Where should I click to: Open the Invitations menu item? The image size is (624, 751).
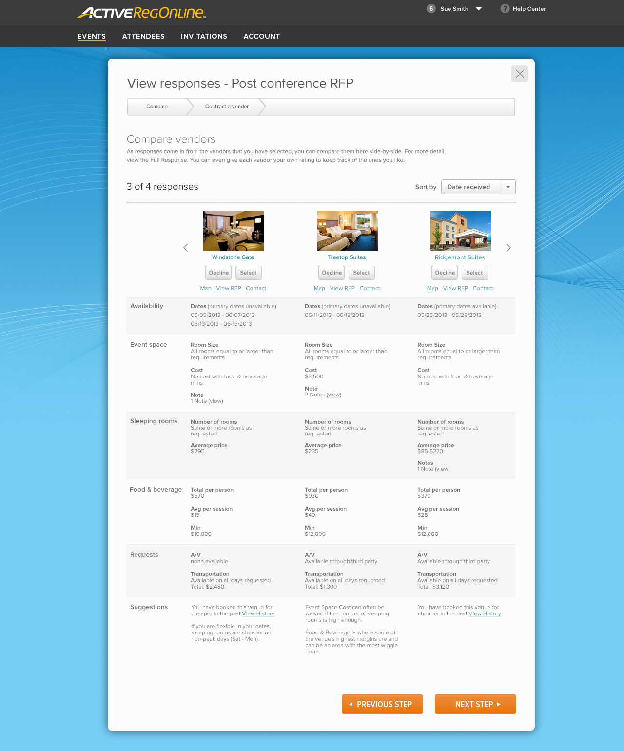204,36
